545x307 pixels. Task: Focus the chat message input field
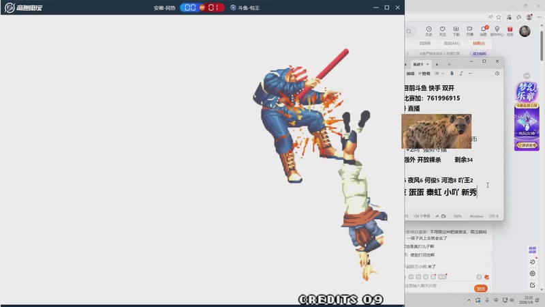coord(438,286)
